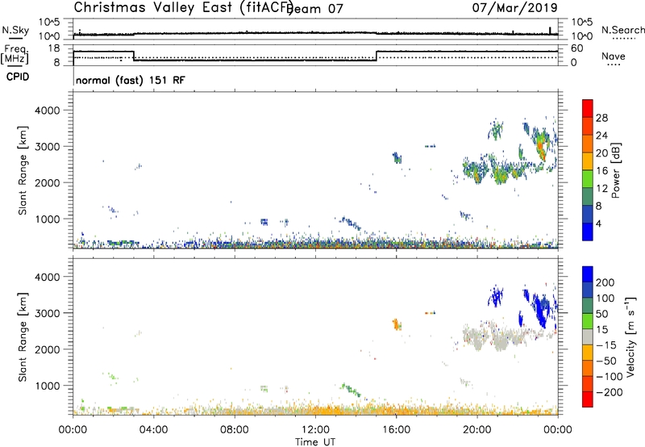Click the '4000' tick on power panel axis
This screenshot has width=645, height=447.
click(x=48, y=111)
